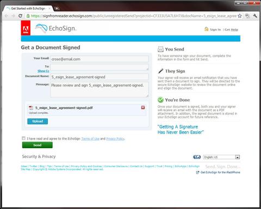
Task: Bookmark this page with the star icon
Action: point(240,16)
